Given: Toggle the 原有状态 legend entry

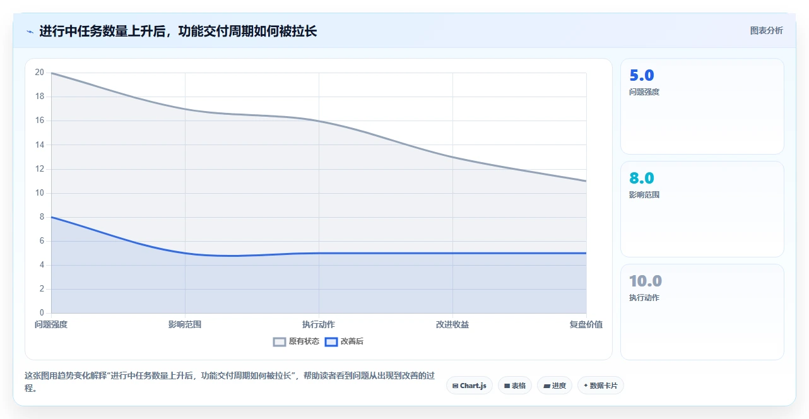Looking at the screenshot, I should point(296,341).
